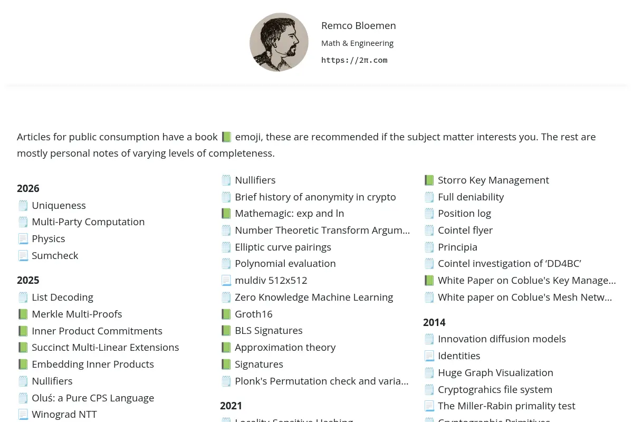Open the Huge Graph Visualization note
This screenshot has height=422, width=633.
(495, 372)
